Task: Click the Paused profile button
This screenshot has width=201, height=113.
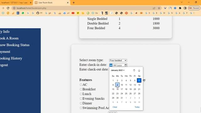Action: (x=194, y=8)
